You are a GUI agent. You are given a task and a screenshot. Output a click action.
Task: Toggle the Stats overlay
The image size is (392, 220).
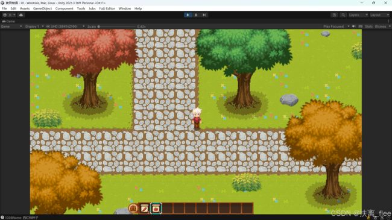(x=368, y=27)
